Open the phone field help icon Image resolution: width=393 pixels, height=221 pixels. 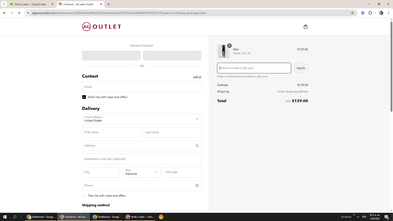point(197,186)
